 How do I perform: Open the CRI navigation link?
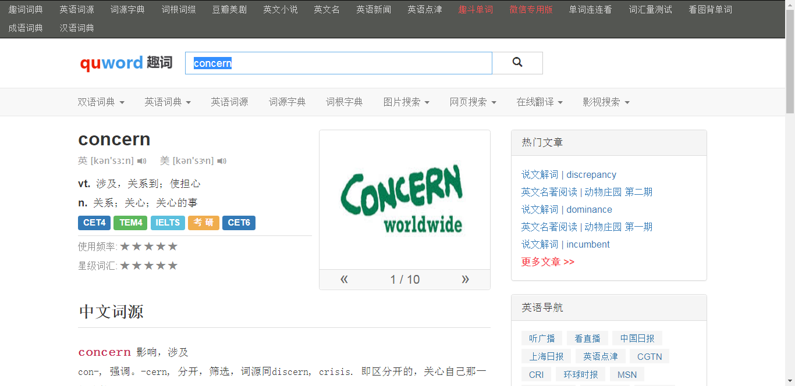point(537,374)
